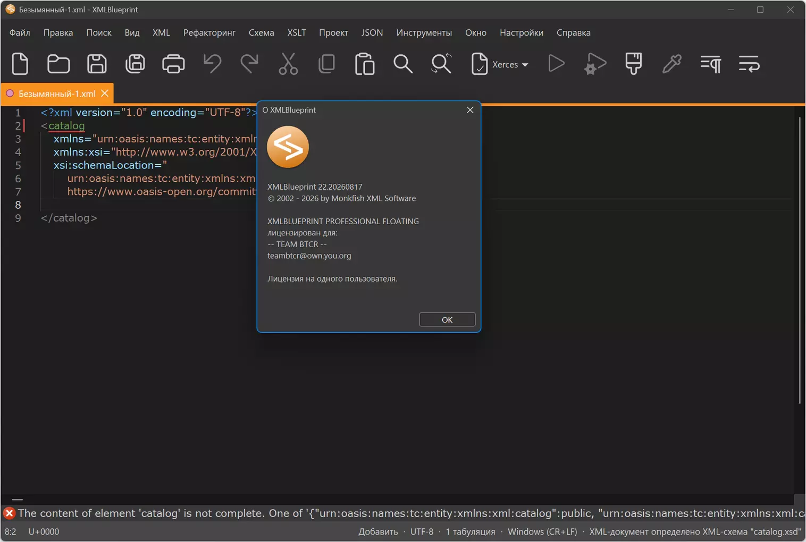Cut selection with scissors icon
The height and width of the screenshot is (542, 806).
pos(288,64)
